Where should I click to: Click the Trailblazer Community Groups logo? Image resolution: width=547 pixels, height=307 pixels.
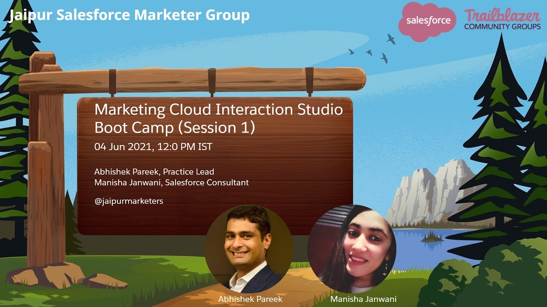tap(502, 19)
